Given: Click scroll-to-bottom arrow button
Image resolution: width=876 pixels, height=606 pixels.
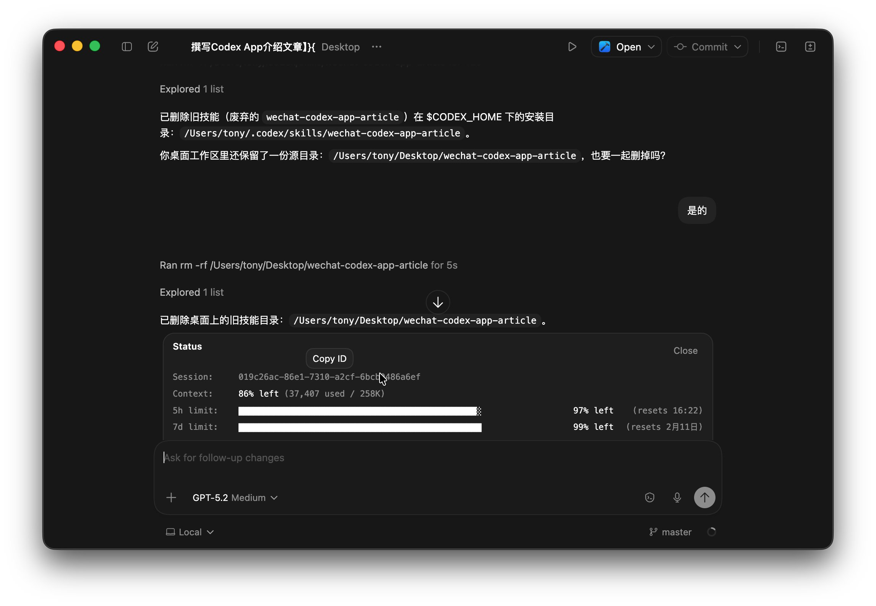Looking at the screenshot, I should point(438,302).
